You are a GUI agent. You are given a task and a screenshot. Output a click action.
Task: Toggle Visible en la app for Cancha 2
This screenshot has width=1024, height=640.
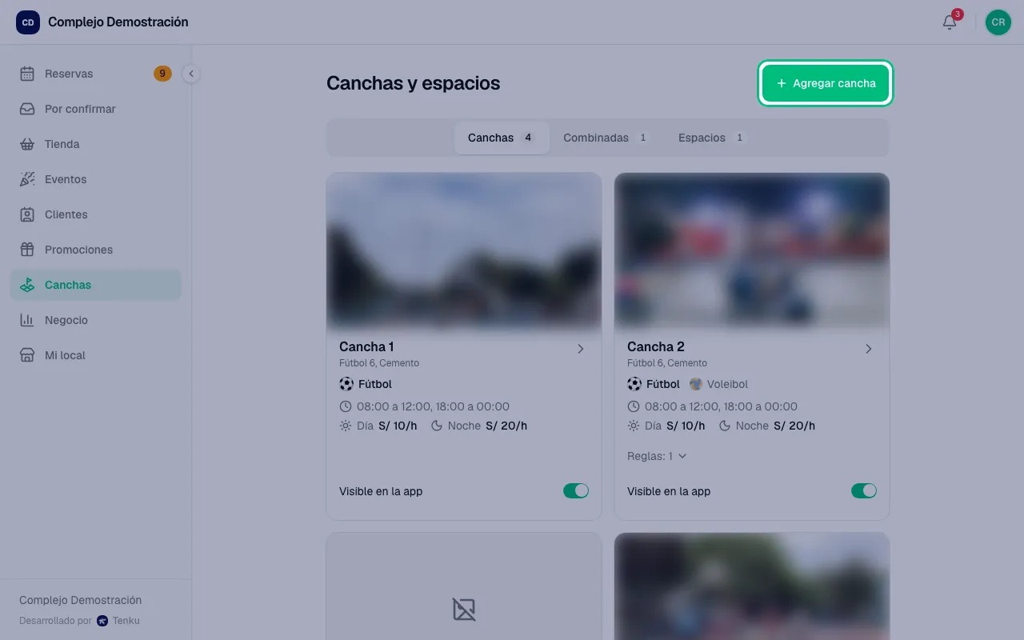(864, 491)
